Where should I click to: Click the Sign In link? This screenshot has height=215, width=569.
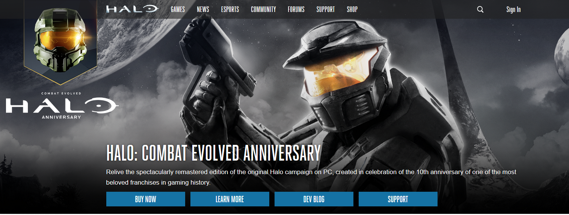pyautogui.click(x=513, y=9)
